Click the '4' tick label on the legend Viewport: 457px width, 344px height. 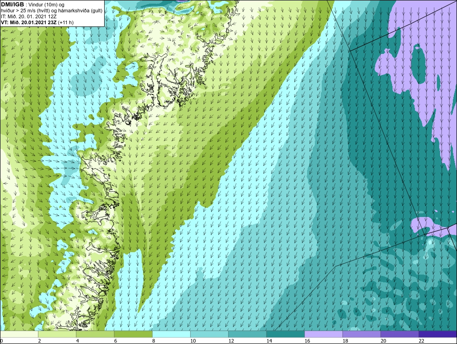tap(78, 341)
